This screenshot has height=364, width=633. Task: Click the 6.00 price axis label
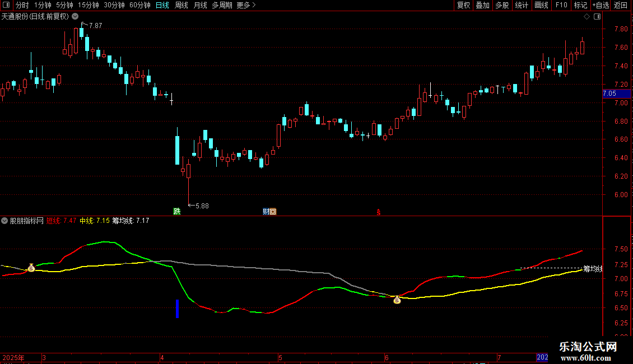click(621, 194)
